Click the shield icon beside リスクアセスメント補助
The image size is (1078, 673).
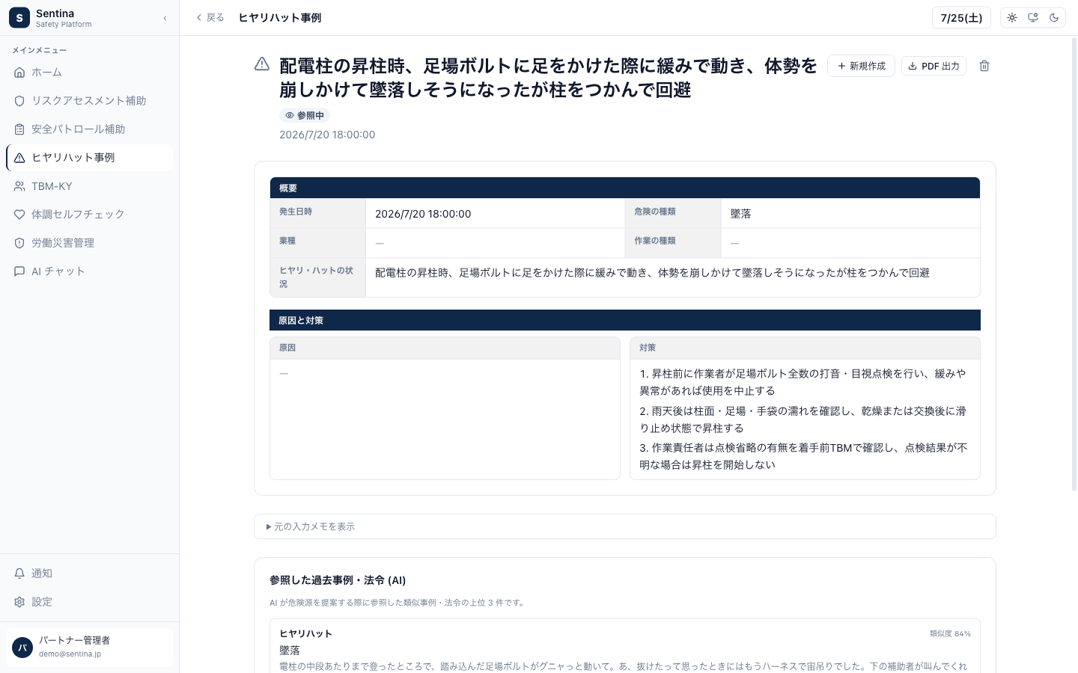point(19,101)
